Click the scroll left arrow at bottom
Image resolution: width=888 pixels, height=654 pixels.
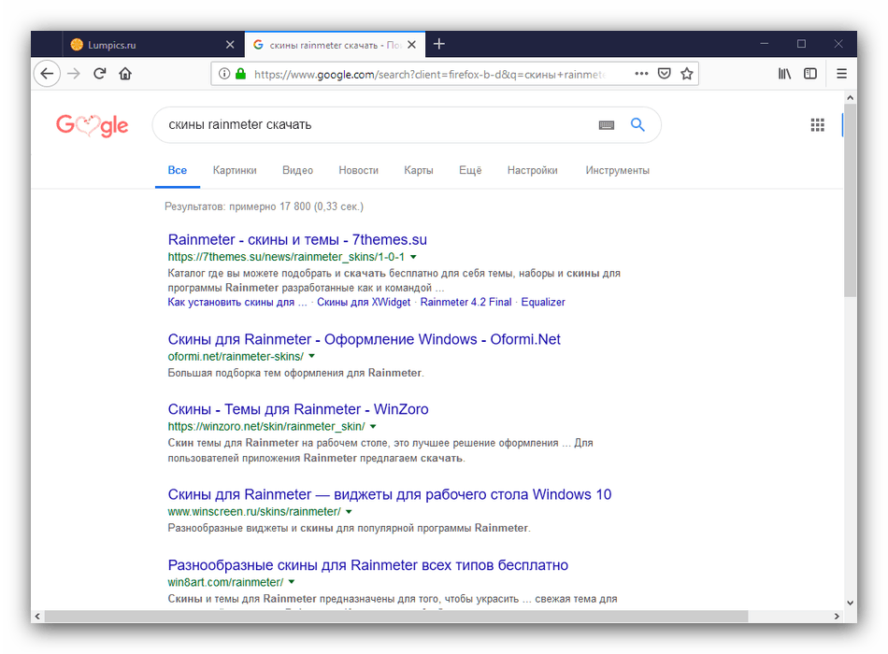coord(37,616)
